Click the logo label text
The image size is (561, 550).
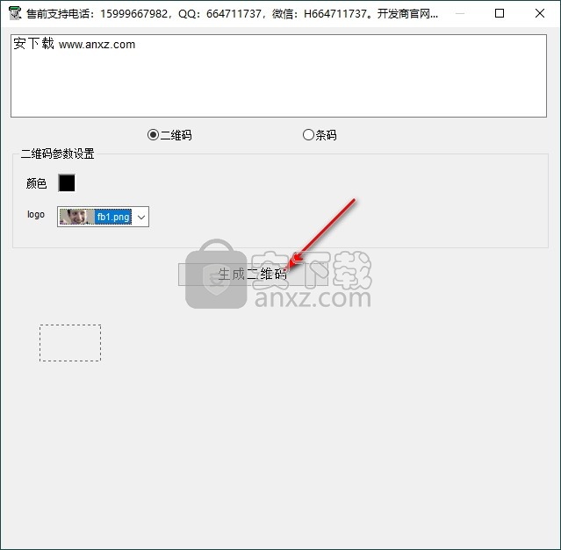[36, 214]
